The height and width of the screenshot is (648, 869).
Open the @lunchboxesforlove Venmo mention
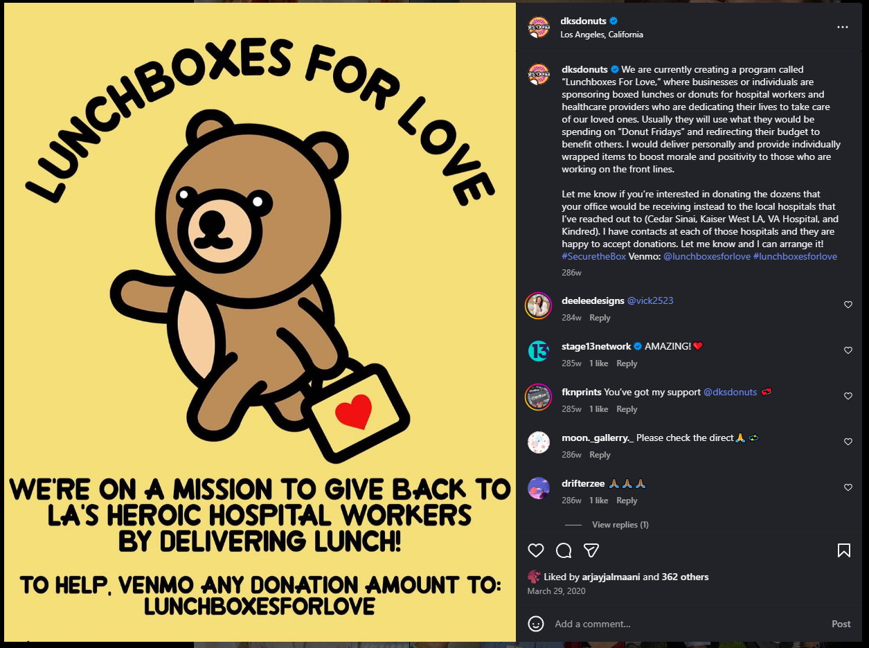click(706, 256)
